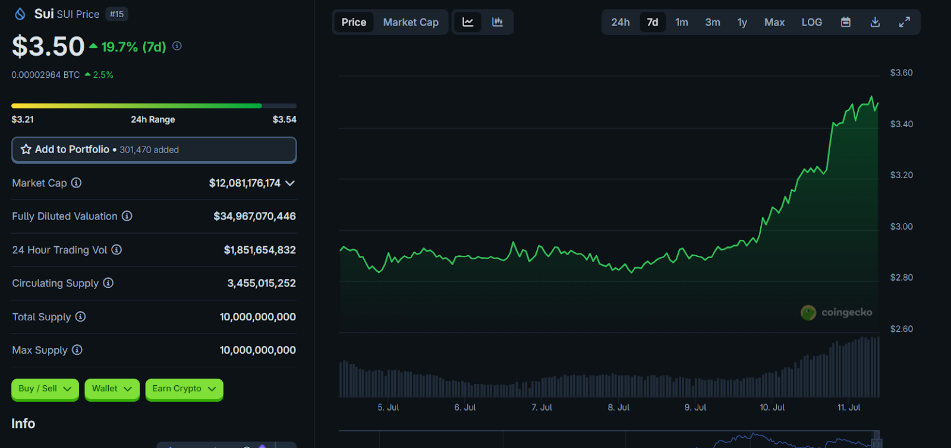Viewport: 951px width, 448px height.
Task: Open Circulating Supply info icon
Action: pos(108,283)
